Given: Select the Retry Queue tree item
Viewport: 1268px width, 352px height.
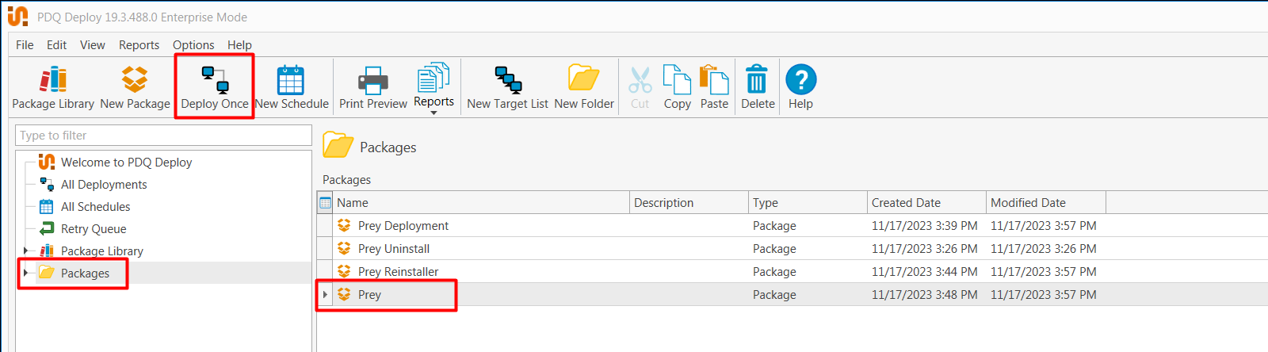Looking at the screenshot, I should click(x=94, y=229).
